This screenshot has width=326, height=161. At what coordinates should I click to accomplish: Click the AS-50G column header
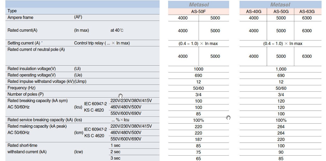(x=281, y=11)
